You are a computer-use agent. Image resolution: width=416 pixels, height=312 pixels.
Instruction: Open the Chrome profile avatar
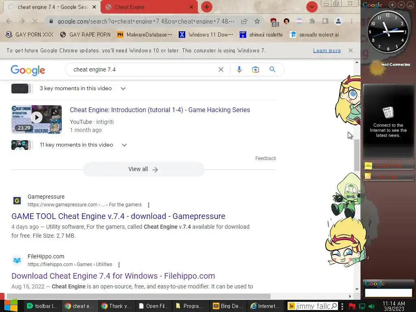(338, 21)
